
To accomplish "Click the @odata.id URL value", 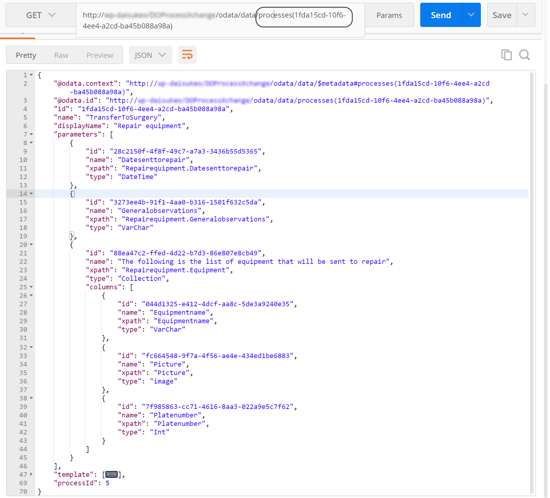I will coord(298,101).
